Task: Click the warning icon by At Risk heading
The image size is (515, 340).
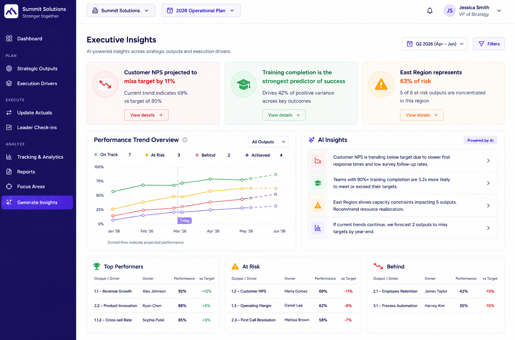Action: 235,267
